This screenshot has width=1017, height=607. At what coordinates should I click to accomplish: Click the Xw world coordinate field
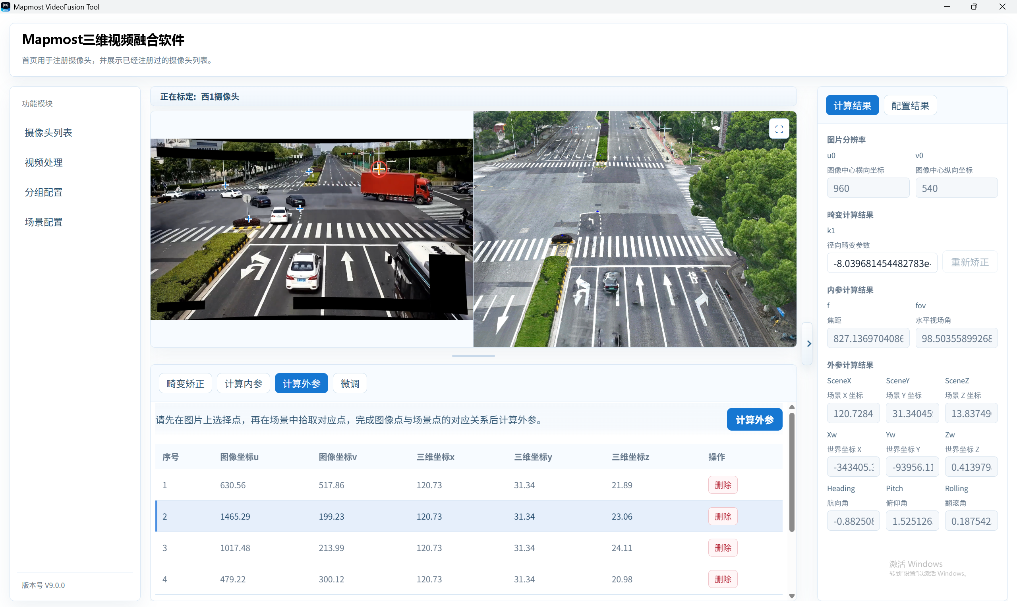pyautogui.click(x=853, y=467)
